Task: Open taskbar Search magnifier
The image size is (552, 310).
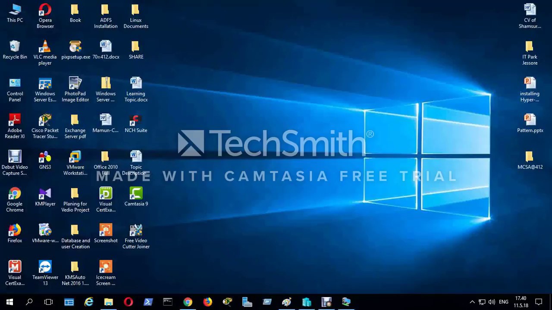Action: click(29, 302)
